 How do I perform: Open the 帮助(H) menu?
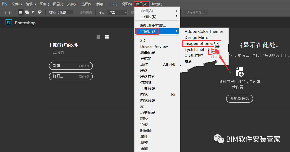point(157,4)
